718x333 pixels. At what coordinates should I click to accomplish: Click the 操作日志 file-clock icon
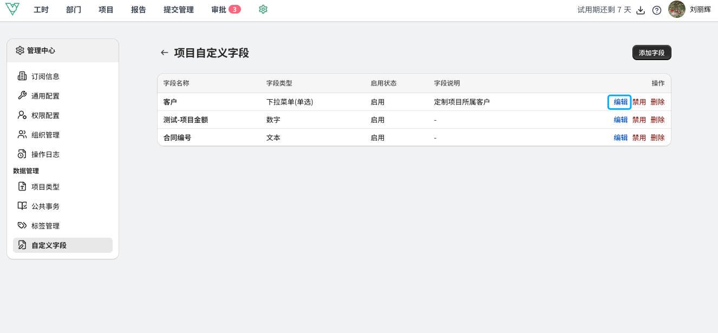[22, 154]
